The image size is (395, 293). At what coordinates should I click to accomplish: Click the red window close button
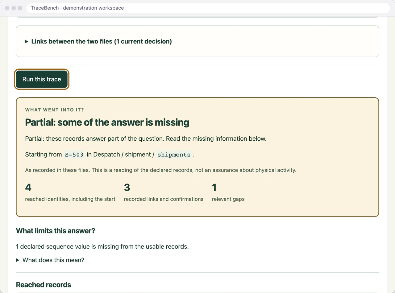7,8
